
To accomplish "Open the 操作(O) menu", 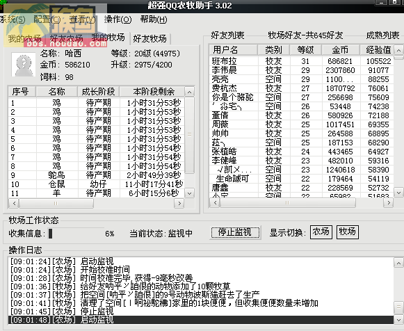I will [x=118, y=19].
